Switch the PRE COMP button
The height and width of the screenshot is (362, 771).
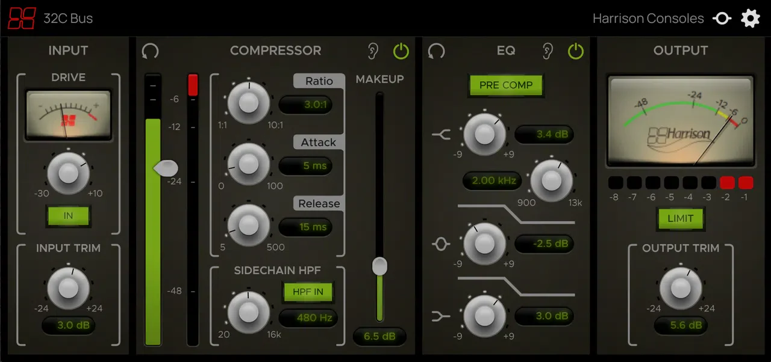(506, 85)
